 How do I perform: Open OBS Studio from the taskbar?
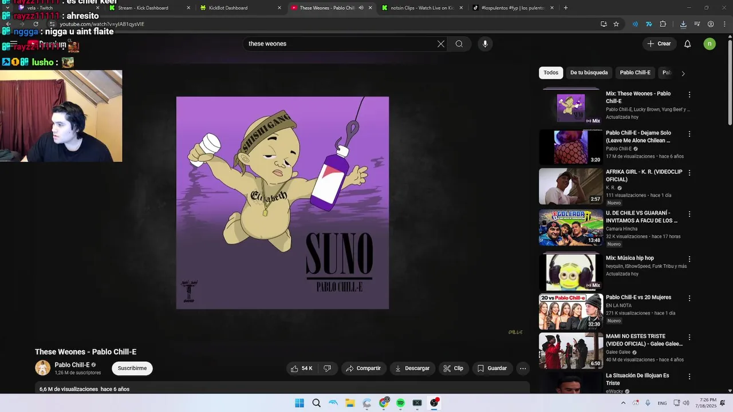[x=434, y=403]
